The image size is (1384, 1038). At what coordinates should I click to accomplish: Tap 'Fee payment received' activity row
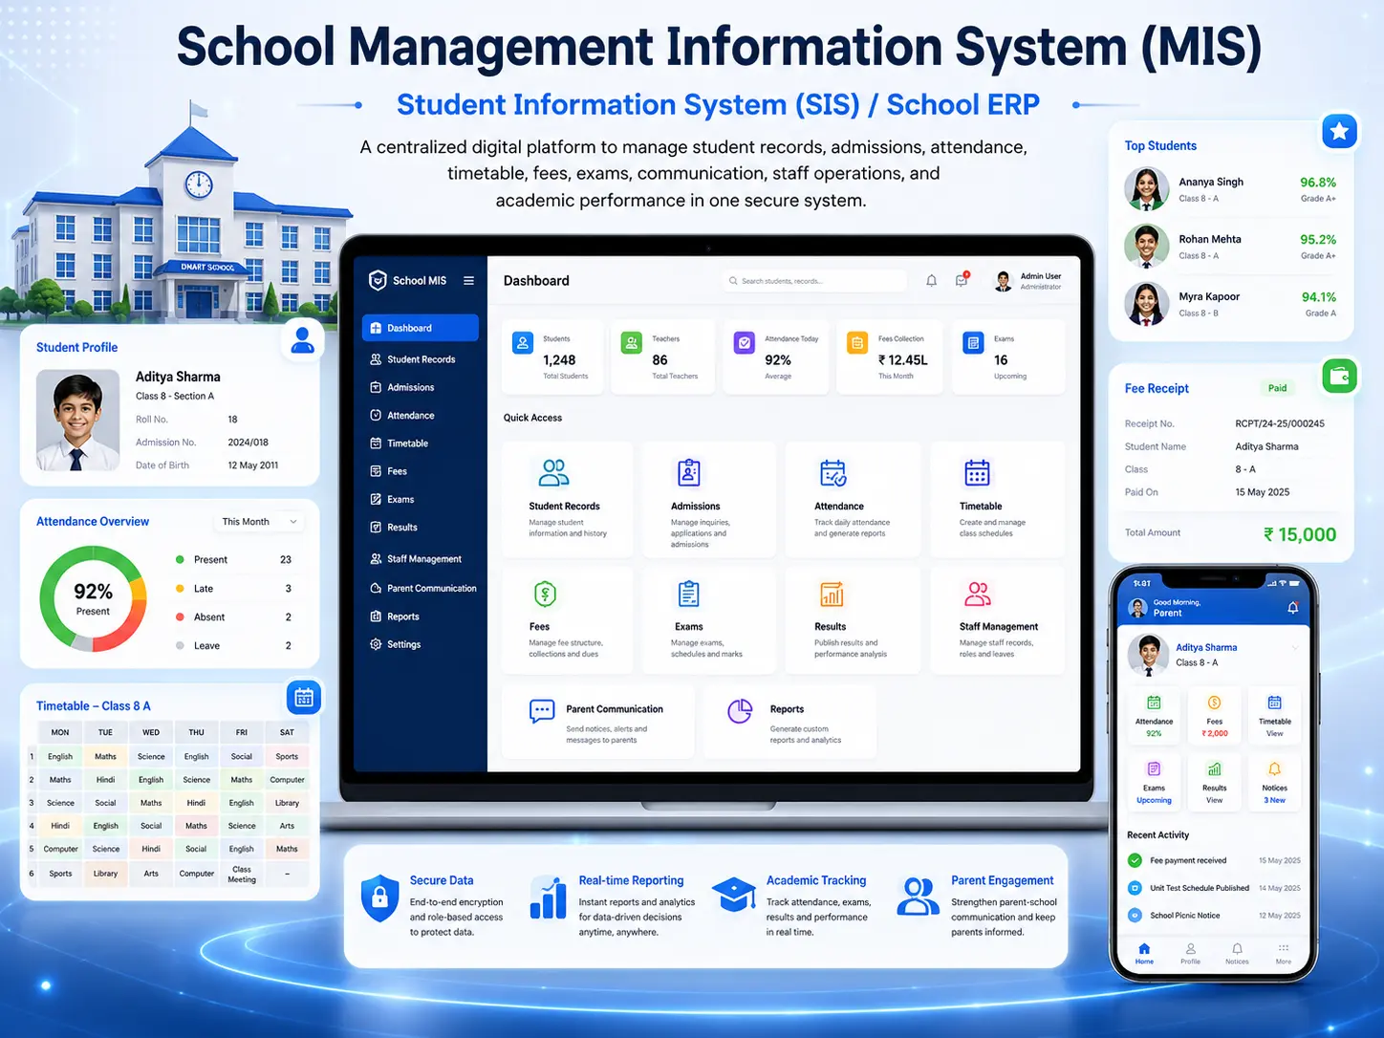[1214, 860]
